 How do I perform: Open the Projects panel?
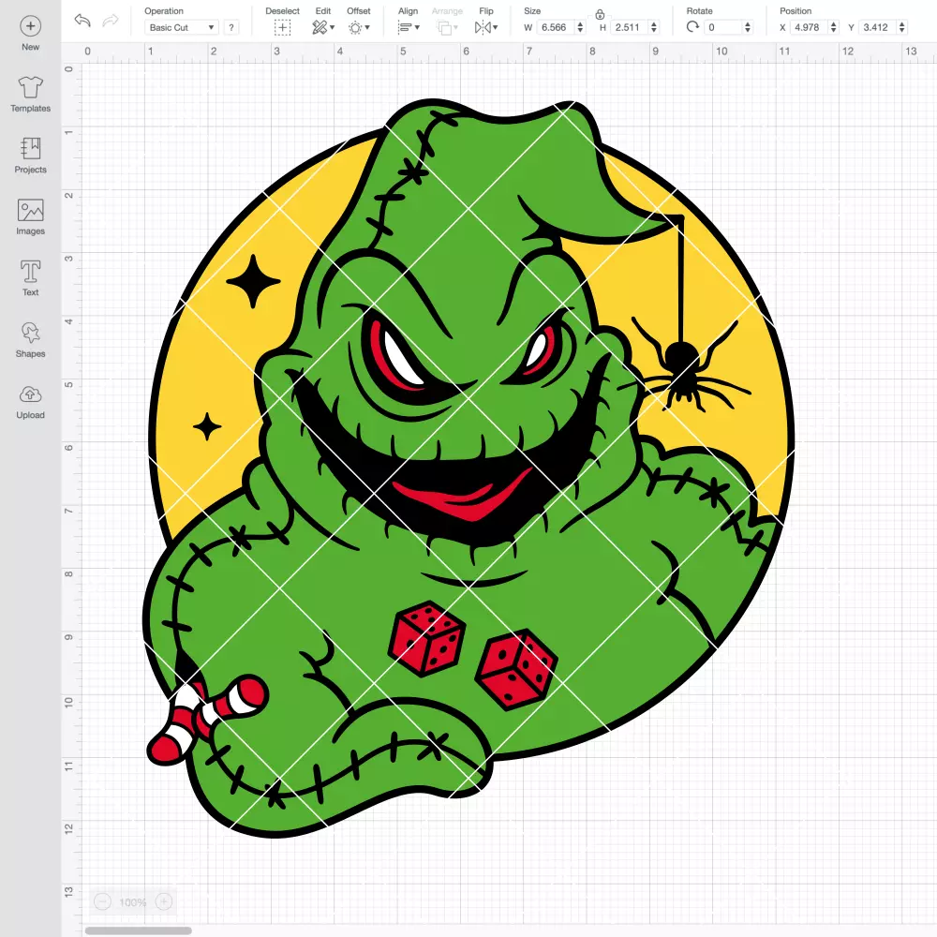pyautogui.click(x=31, y=156)
